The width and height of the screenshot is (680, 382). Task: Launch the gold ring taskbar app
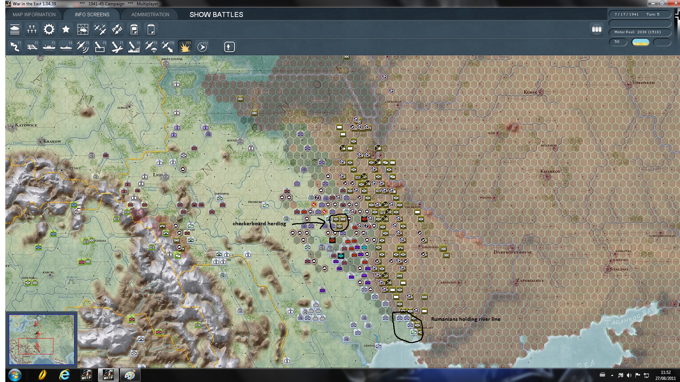point(42,375)
